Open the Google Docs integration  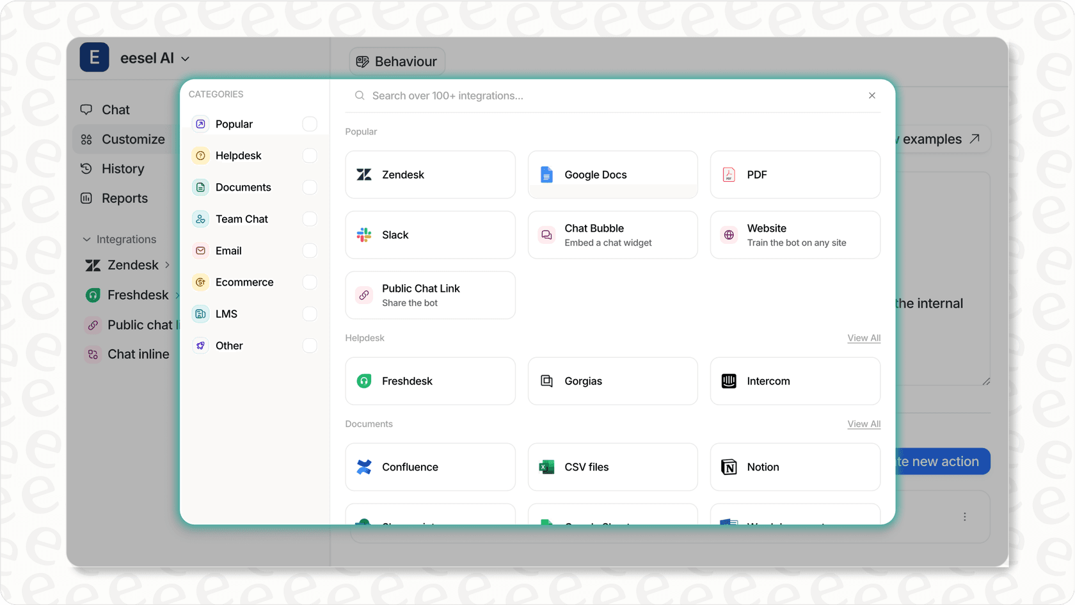coord(612,174)
